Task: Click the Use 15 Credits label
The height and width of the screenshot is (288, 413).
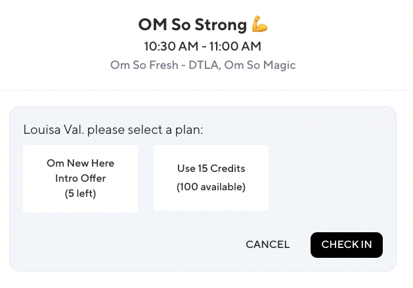Action: [211, 169]
